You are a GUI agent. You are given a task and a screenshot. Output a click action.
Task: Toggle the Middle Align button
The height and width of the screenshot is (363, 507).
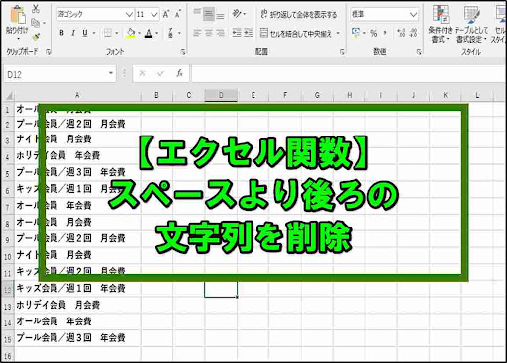tap(209, 14)
